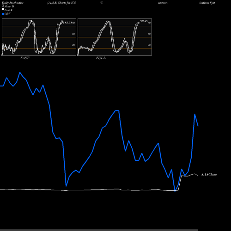Click the Slow D legend marker
Screen dimensions: 231x231
click(3, 6)
